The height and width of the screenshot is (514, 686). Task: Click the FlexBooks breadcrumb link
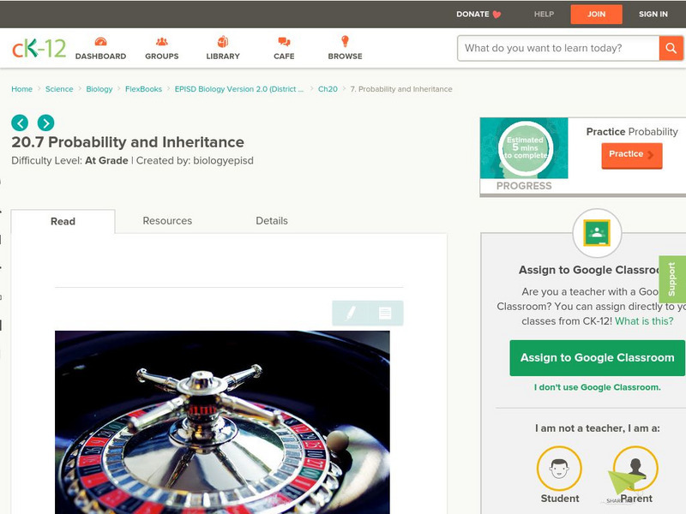click(143, 89)
